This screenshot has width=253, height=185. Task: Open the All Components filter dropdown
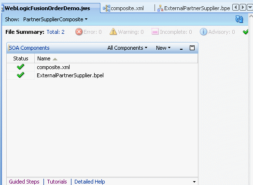(127, 48)
